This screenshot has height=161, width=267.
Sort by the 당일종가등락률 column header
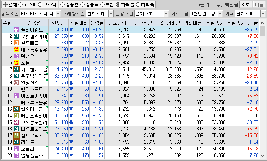pos(243,23)
